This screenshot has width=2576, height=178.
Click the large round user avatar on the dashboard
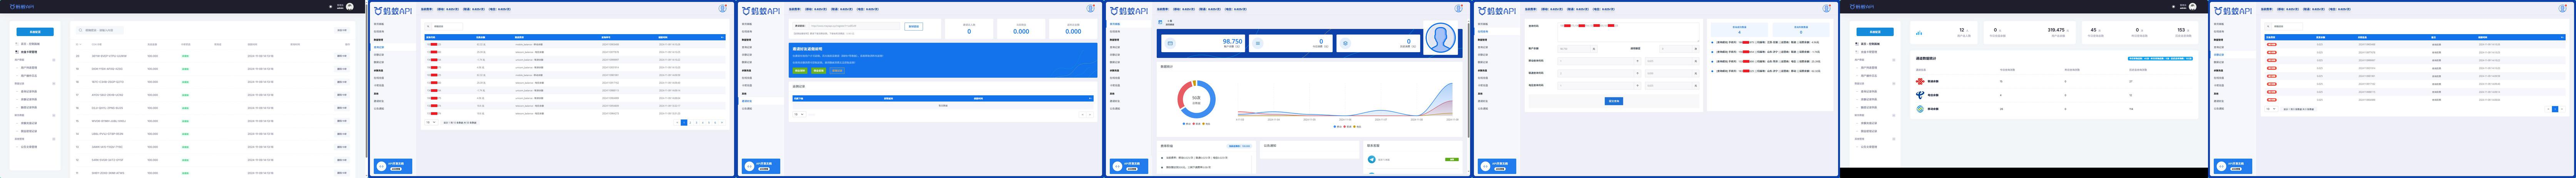(1441, 38)
